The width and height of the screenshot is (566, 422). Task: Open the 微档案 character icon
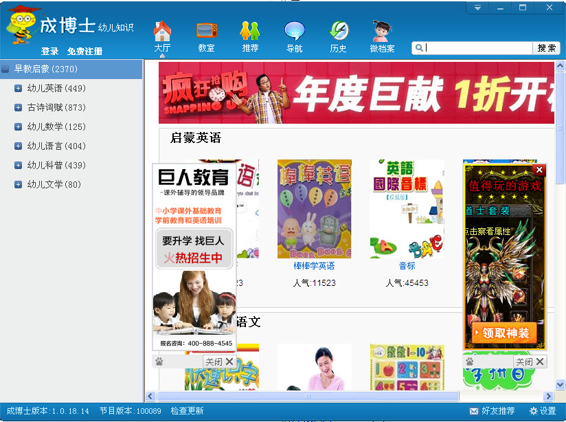click(383, 31)
